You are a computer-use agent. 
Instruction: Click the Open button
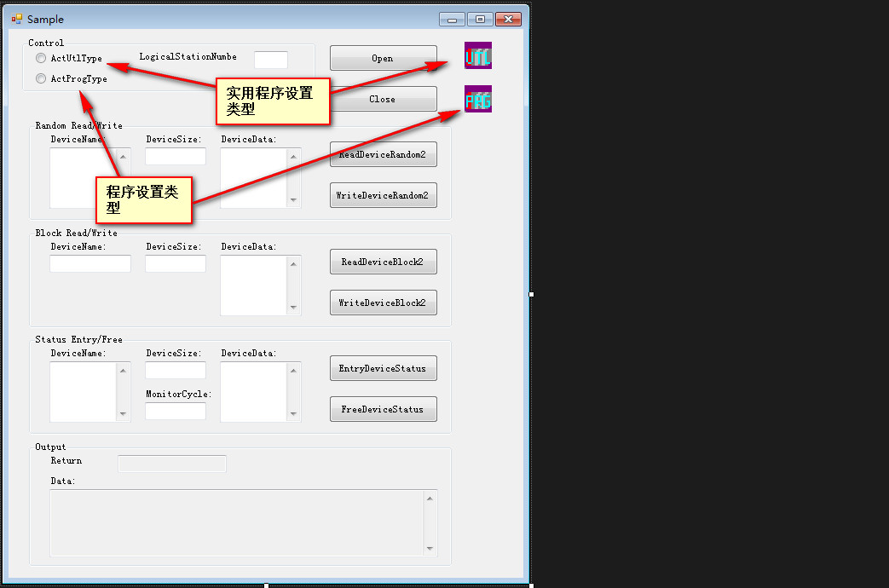point(383,58)
